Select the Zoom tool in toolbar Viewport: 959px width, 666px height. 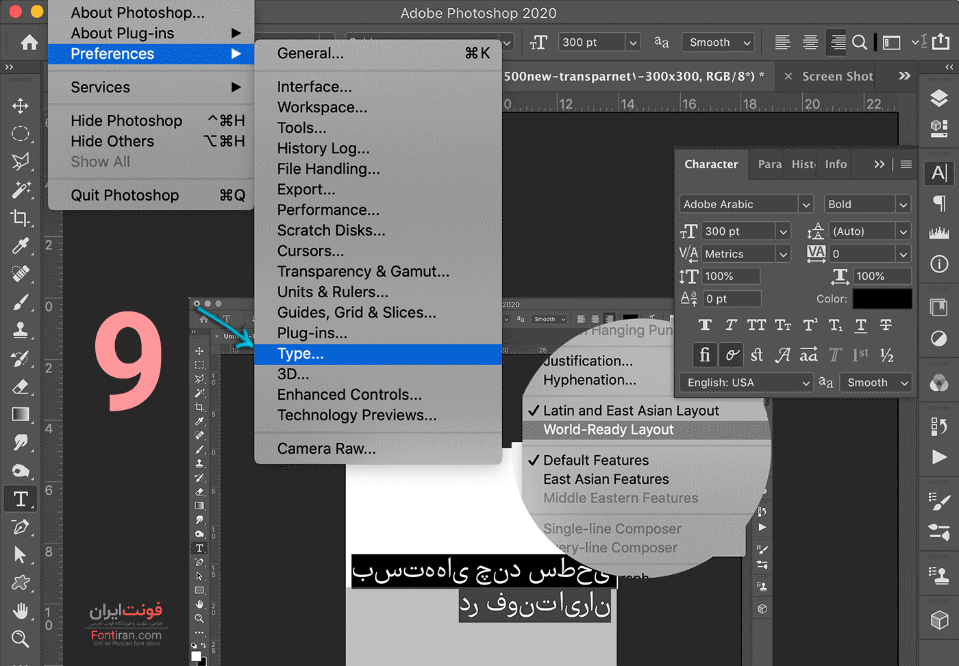coord(21,639)
